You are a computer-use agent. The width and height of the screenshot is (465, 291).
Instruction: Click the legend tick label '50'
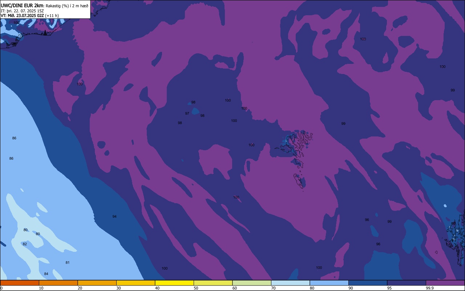tap(196, 288)
